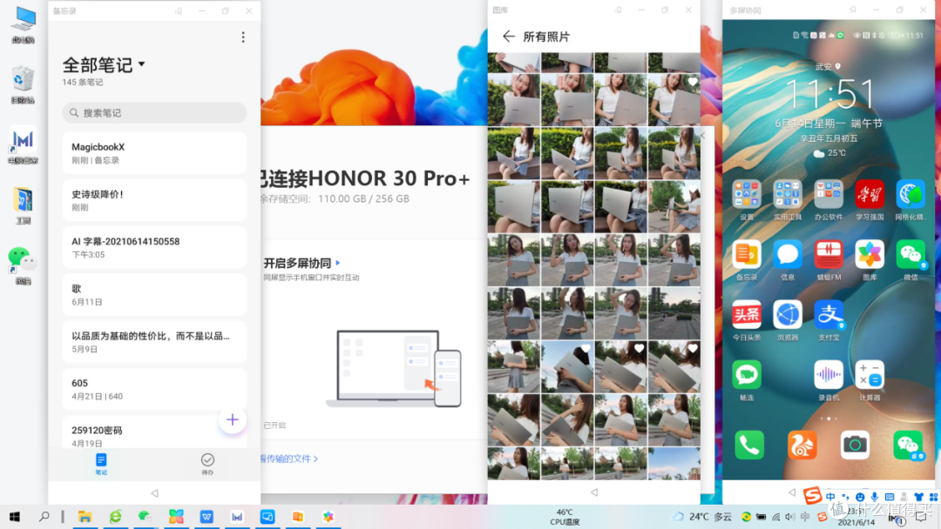
Task: Open WPS Office from taskbar
Action: [206, 517]
